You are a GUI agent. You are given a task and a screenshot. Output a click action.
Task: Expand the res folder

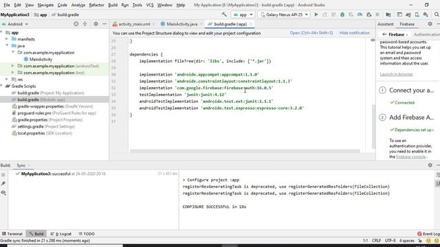tap(7, 80)
